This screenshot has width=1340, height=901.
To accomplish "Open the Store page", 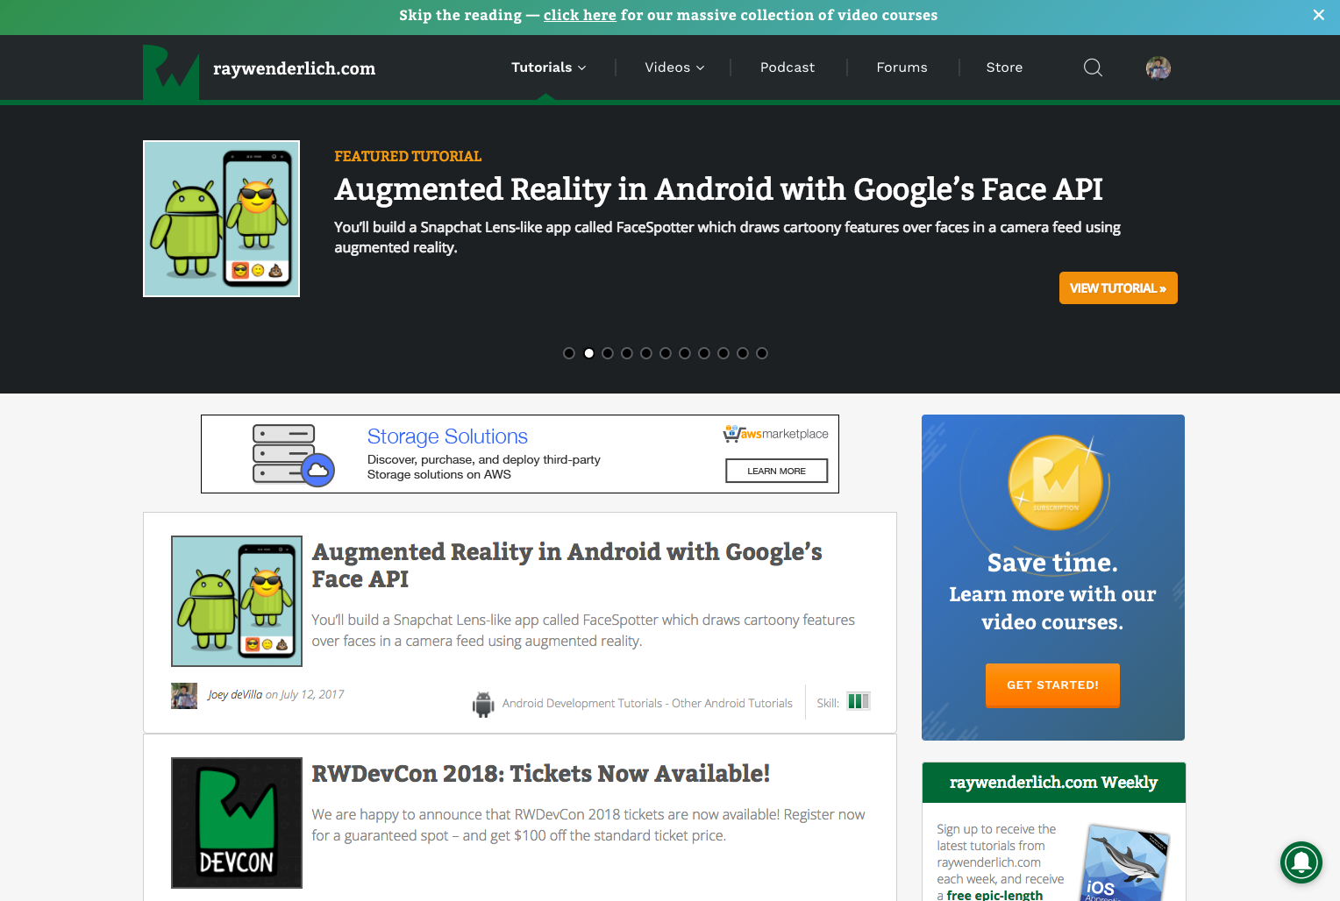I will click(1004, 67).
